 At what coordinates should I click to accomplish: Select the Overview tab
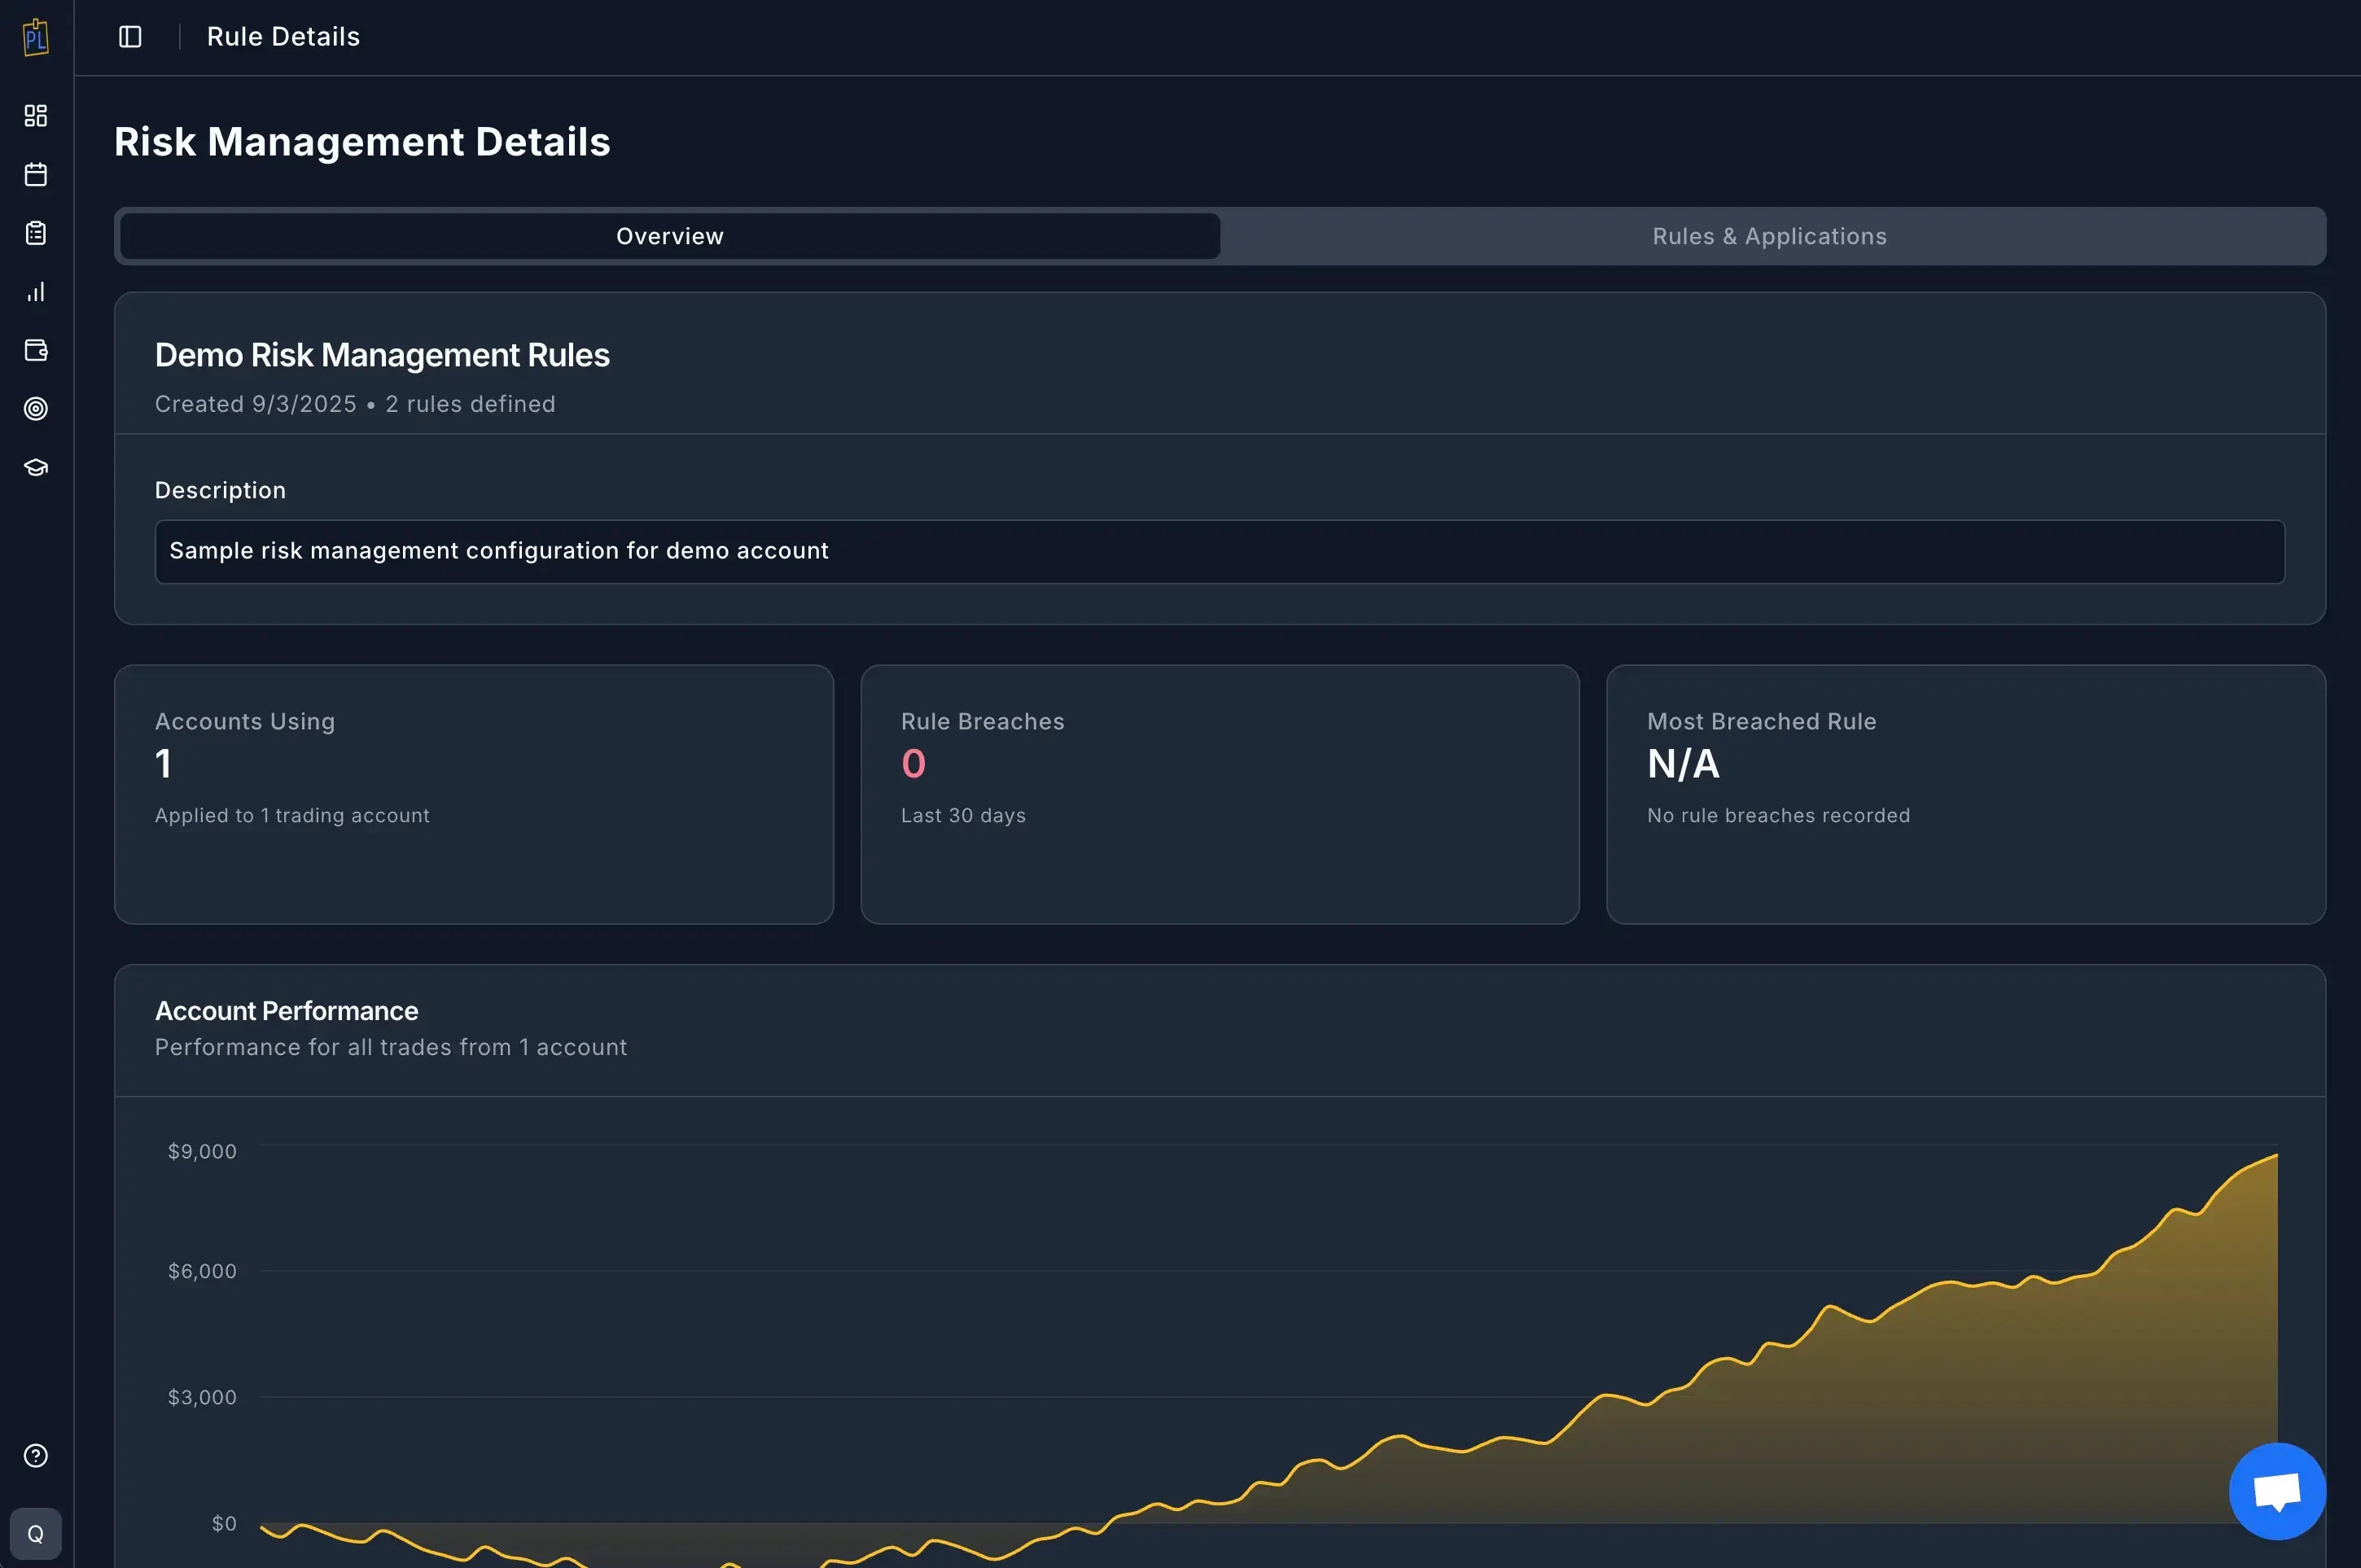(x=668, y=236)
